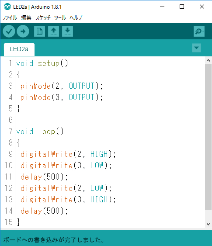
Task: Place cursor on delay(500) line 11
Action: pos(44,177)
